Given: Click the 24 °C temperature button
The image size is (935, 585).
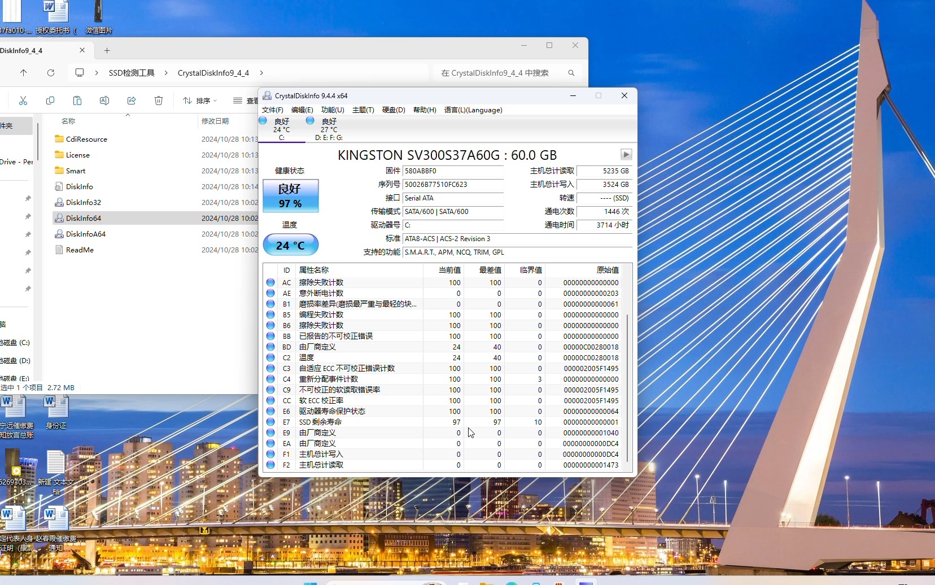Looking at the screenshot, I should [291, 245].
